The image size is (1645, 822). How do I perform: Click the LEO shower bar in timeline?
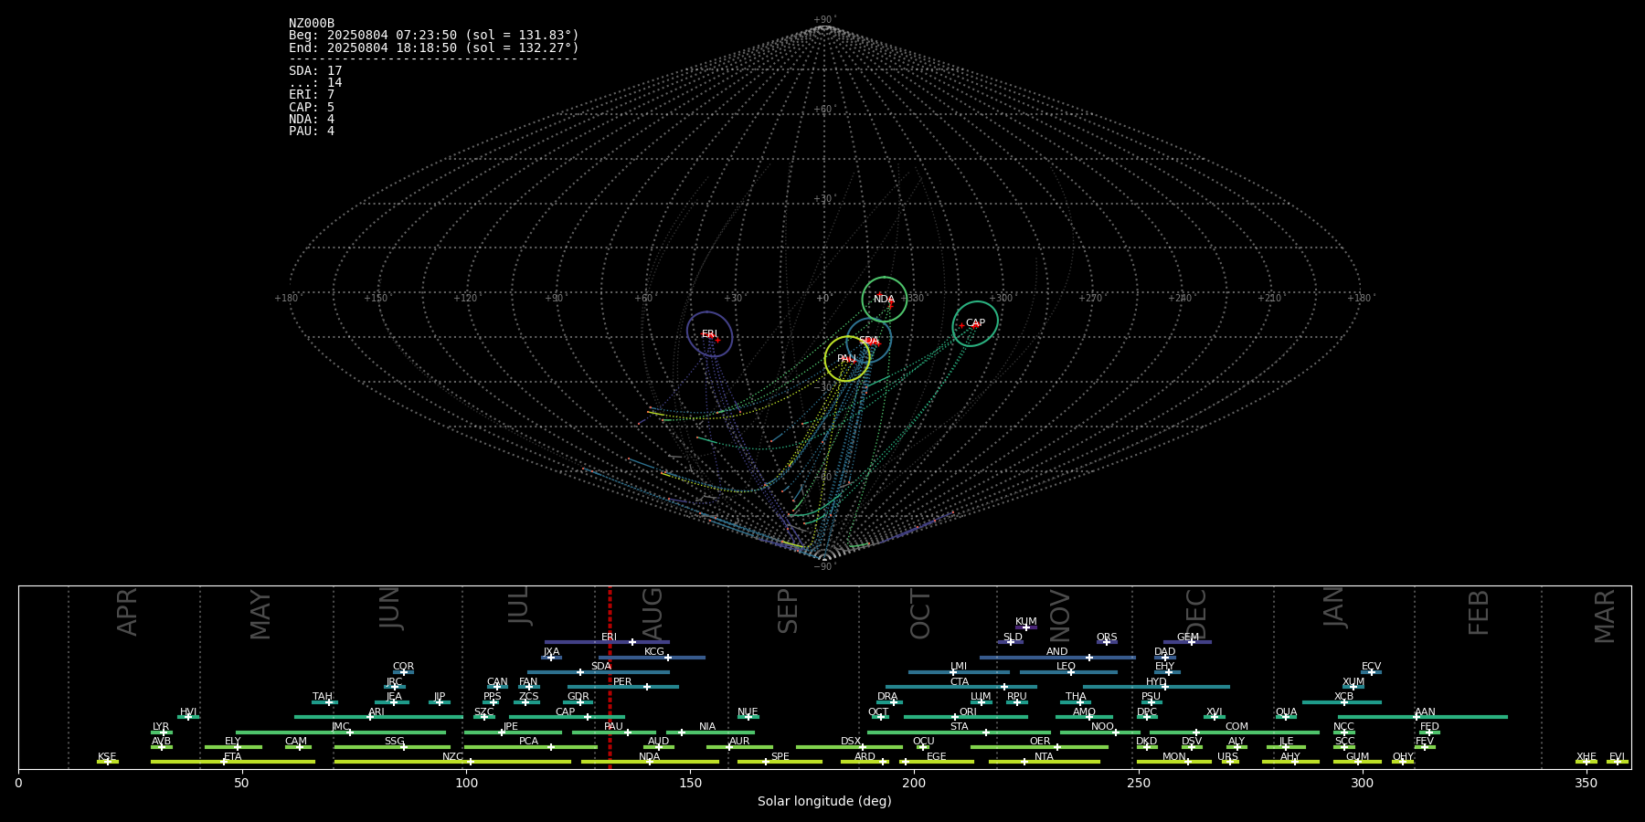click(x=1068, y=672)
